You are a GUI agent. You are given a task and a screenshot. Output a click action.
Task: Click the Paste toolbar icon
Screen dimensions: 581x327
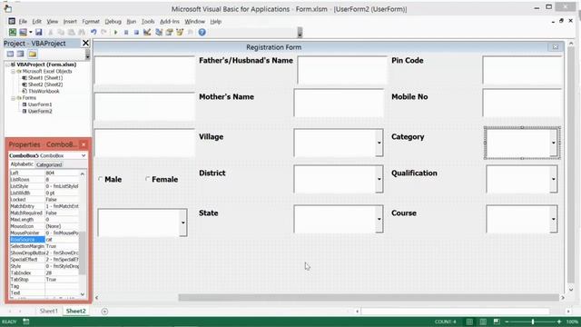[x=71, y=33]
